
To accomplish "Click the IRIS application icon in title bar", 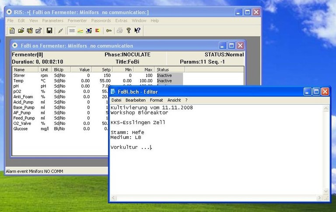I will click(x=9, y=12).
